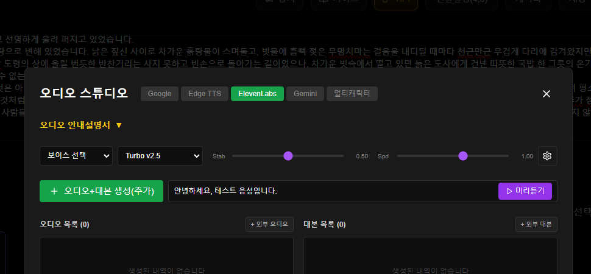Click the Stab stability slider handle
This screenshot has width=591, height=274.
click(288, 156)
